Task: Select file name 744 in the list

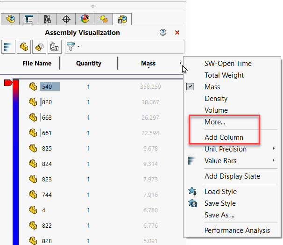Action: [47, 195]
